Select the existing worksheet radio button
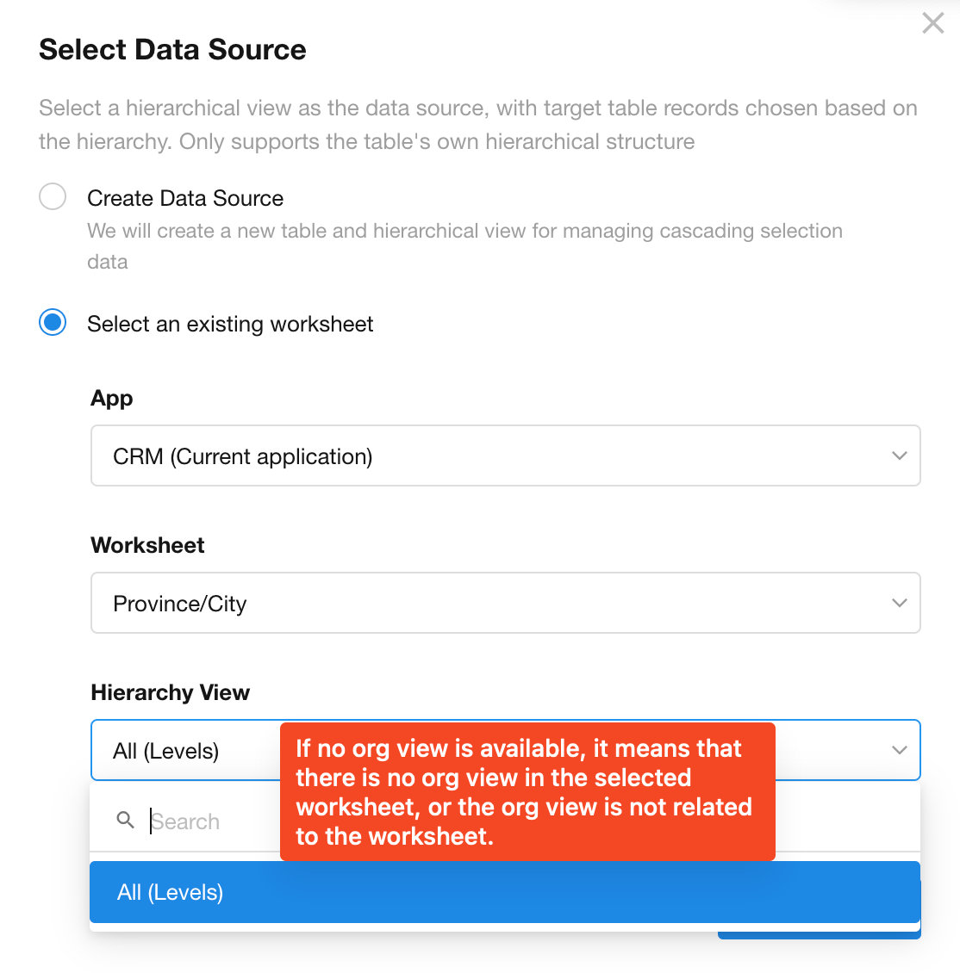This screenshot has height=973, width=960. click(x=53, y=323)
